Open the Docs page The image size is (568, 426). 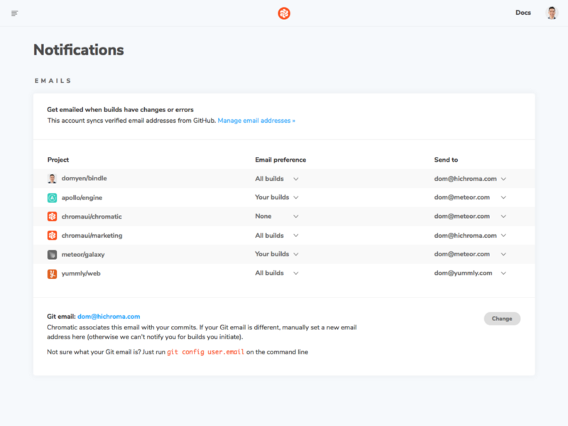click(x=523, y=13)
